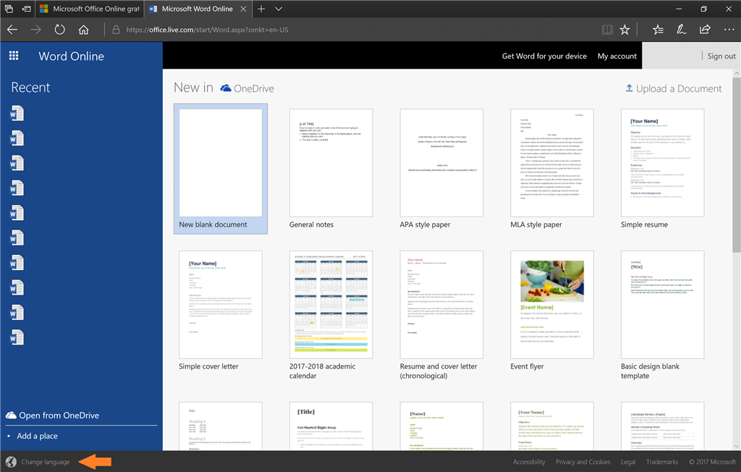Click the set tabs aside icon
The image size is (741, 472).
27,9
